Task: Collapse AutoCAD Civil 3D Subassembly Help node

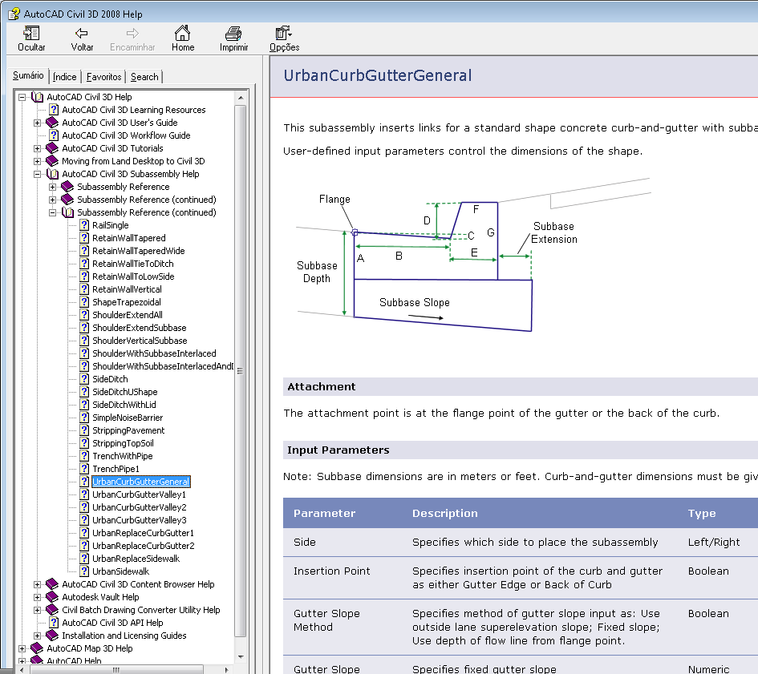Action: click(37, 174)
